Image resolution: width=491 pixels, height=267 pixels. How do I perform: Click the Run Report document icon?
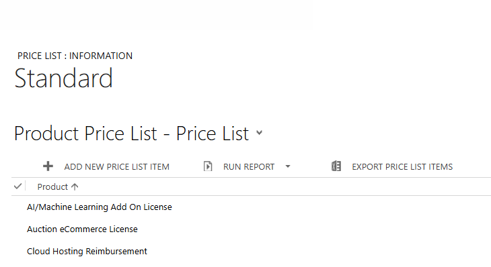coord(208,166)
